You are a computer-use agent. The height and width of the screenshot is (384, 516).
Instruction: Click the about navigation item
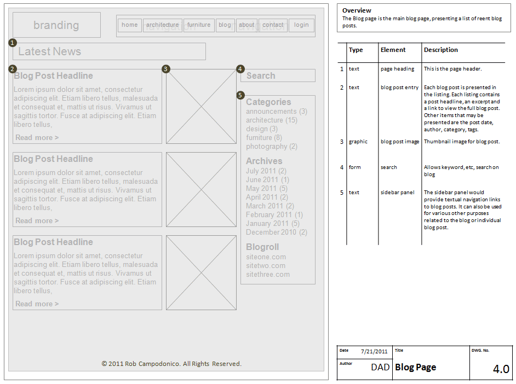(x=246, y=25)
